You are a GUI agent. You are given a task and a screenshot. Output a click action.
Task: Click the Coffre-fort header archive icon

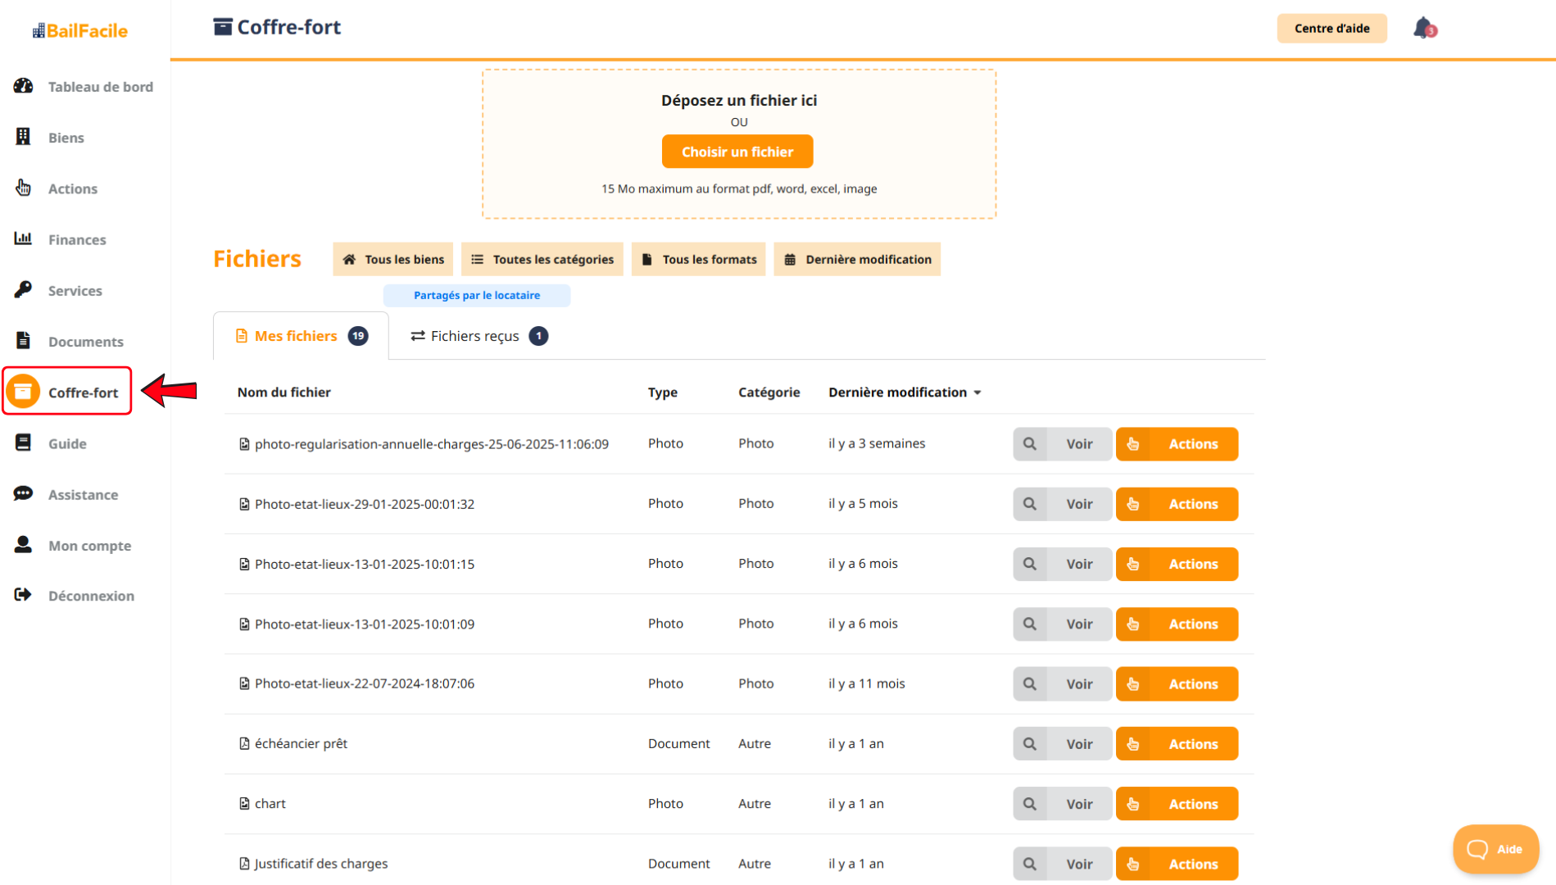pyautogui.click(x=223, y=27)
